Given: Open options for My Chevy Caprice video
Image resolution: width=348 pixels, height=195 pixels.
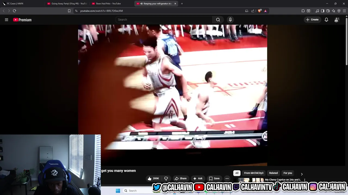Looking at the screenshot, I should click(304, 180).
